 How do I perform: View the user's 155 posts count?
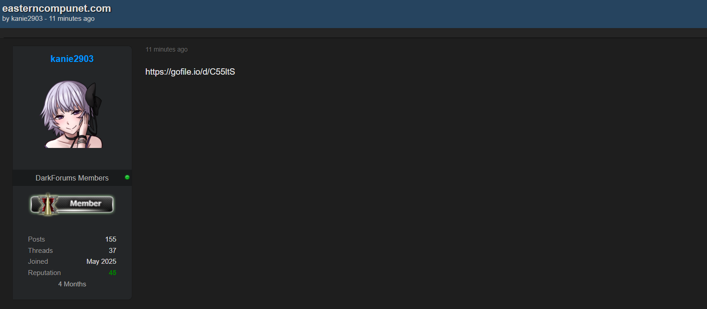pyautogui.click(x=111, y=239)
